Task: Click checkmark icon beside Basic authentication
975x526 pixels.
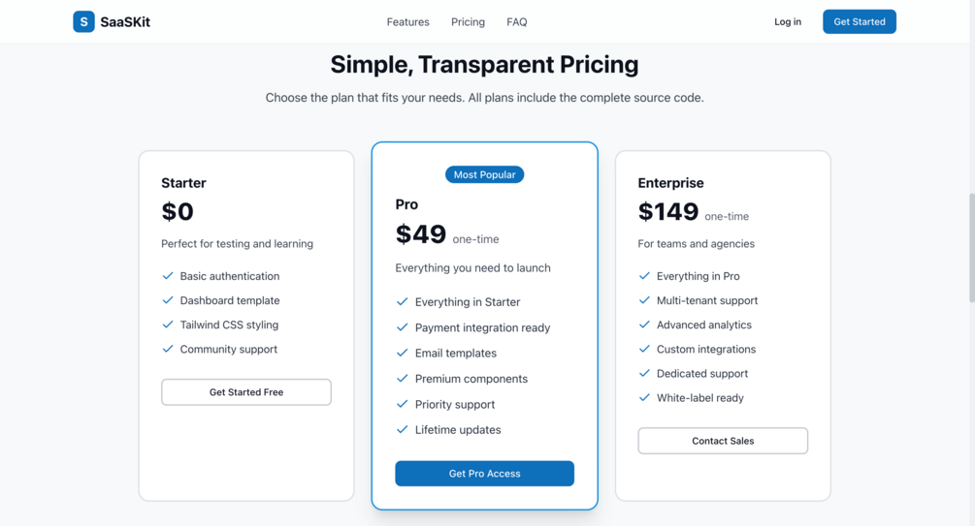Action: point(168,276)
